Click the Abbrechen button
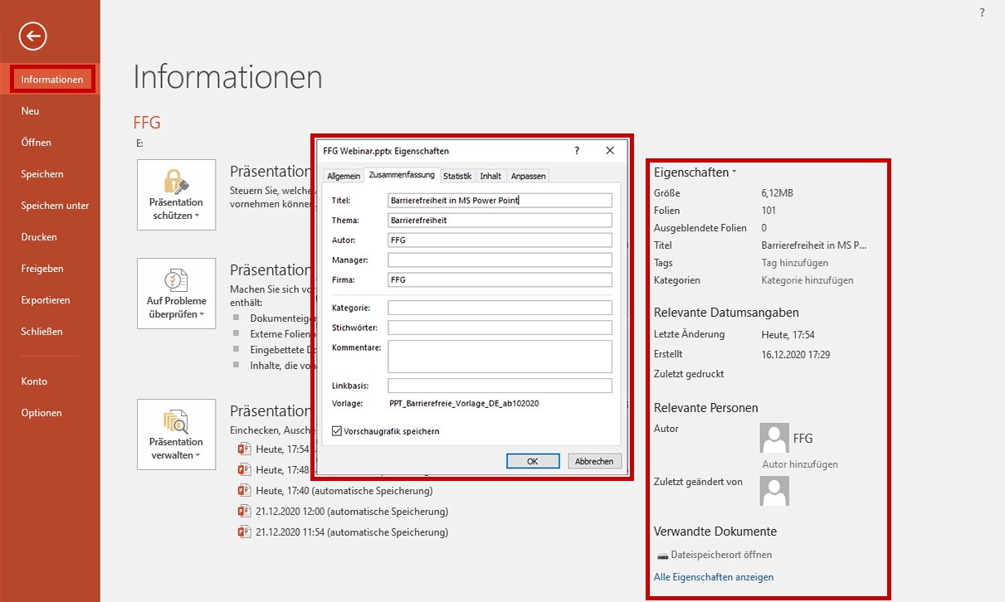This screenshot has width=1005, height=602. click(594, 461)
